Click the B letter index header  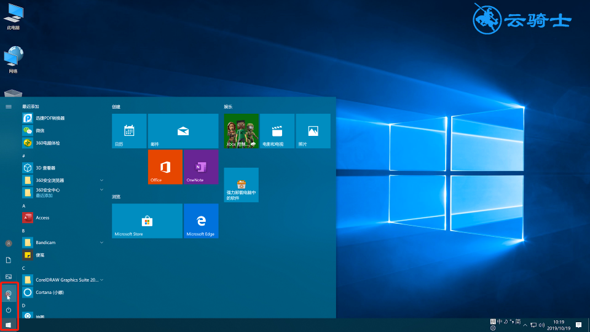tap(23, 231)
